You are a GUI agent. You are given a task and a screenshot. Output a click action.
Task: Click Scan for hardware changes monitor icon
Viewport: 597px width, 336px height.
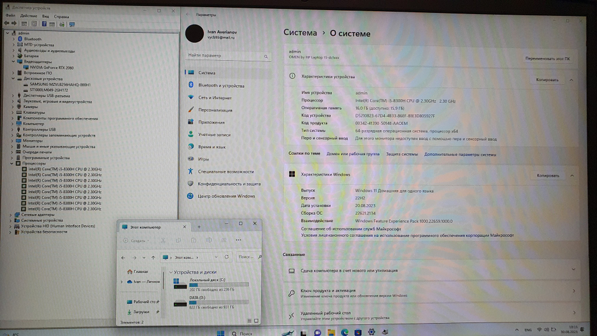(72, 24)
